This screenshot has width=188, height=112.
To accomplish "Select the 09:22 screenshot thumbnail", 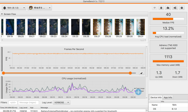I will (43, 27).
